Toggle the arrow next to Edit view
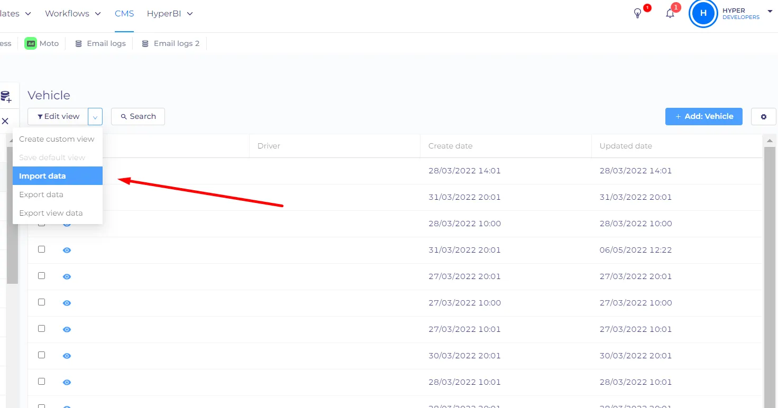The width and height of the screenshot is (778, 408). 95,116
